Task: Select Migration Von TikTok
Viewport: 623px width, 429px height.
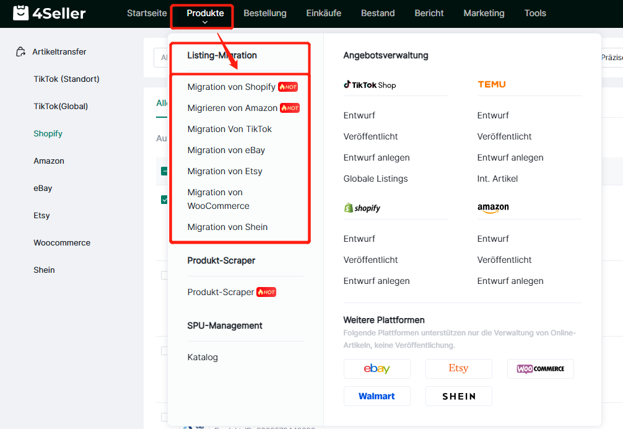Action: [x=229, y=129]
